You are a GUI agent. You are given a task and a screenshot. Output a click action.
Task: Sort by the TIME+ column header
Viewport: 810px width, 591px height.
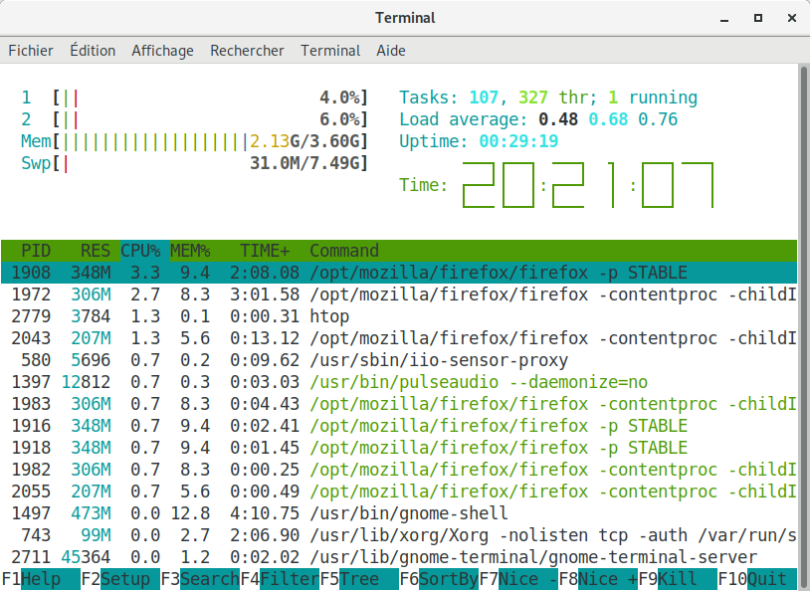tap(265, 251)
